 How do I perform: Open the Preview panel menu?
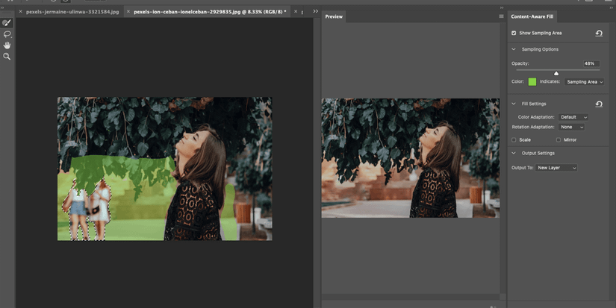501,16
